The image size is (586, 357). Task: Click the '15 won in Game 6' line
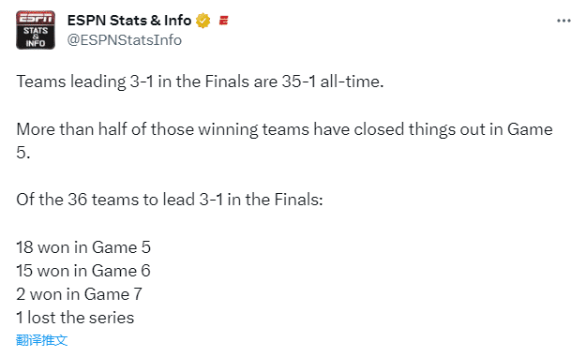[83, 271]
